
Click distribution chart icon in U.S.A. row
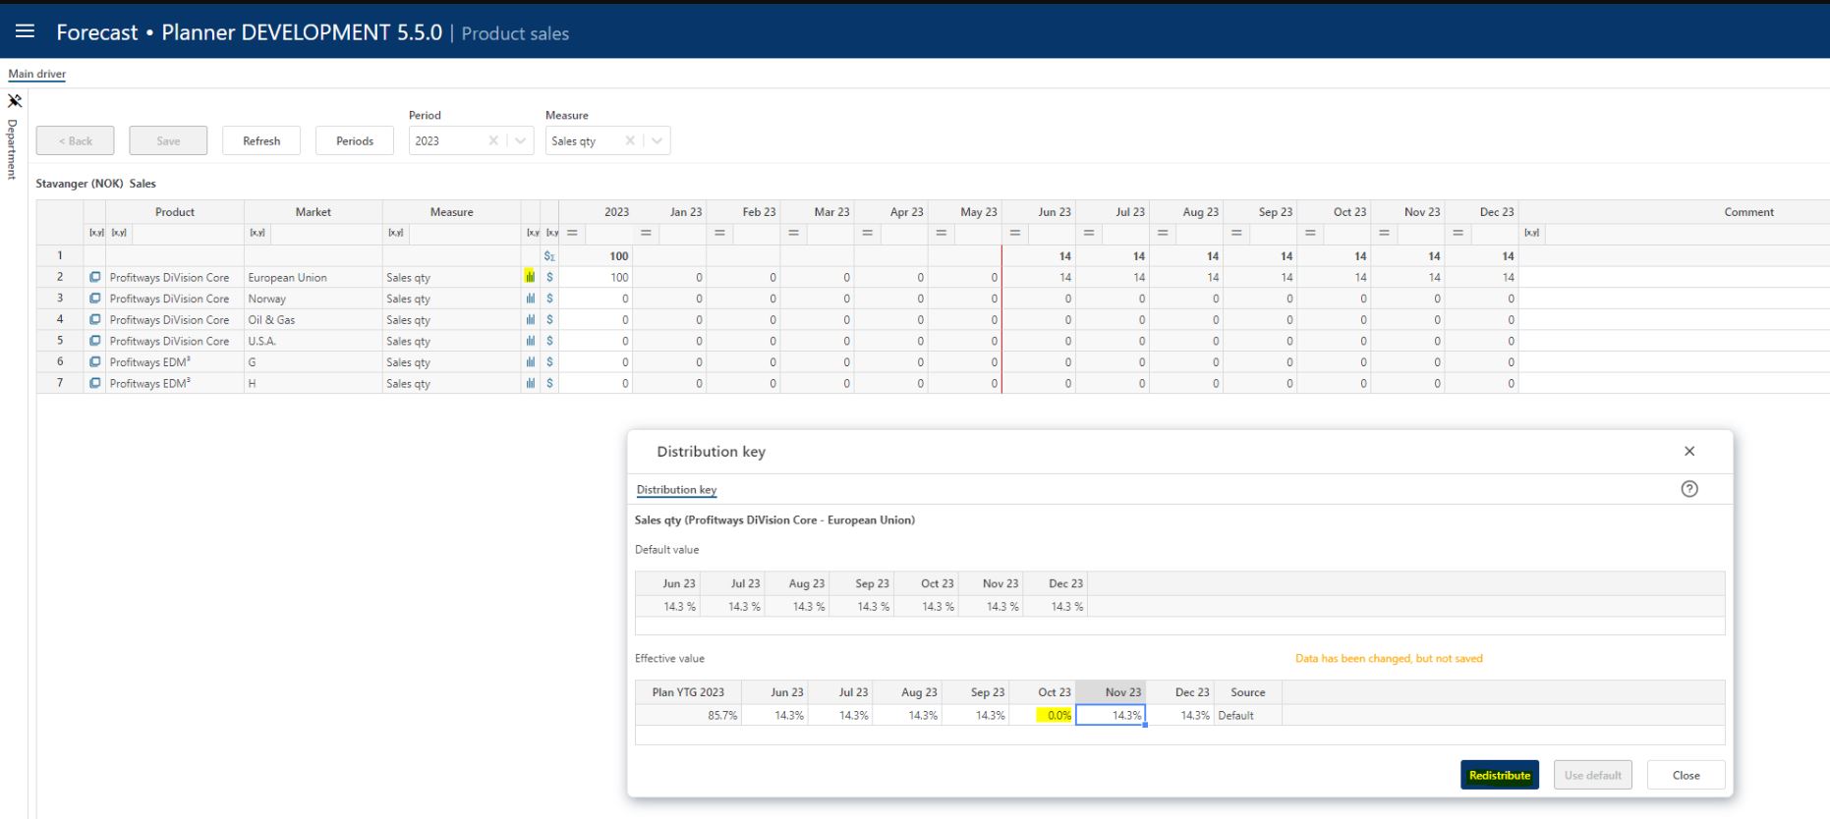pyautogui.click(x=530, y=341)
